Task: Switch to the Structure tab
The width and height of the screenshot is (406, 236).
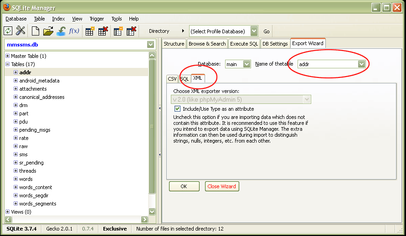Action: click(x=174, y=44)
